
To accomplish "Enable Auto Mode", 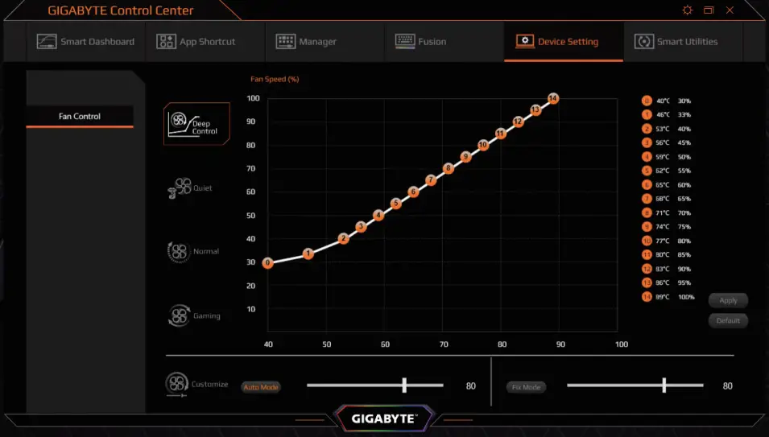I will pos(261,387).
